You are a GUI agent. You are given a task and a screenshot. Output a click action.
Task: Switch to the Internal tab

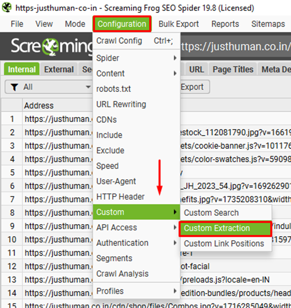coord(22,69)
